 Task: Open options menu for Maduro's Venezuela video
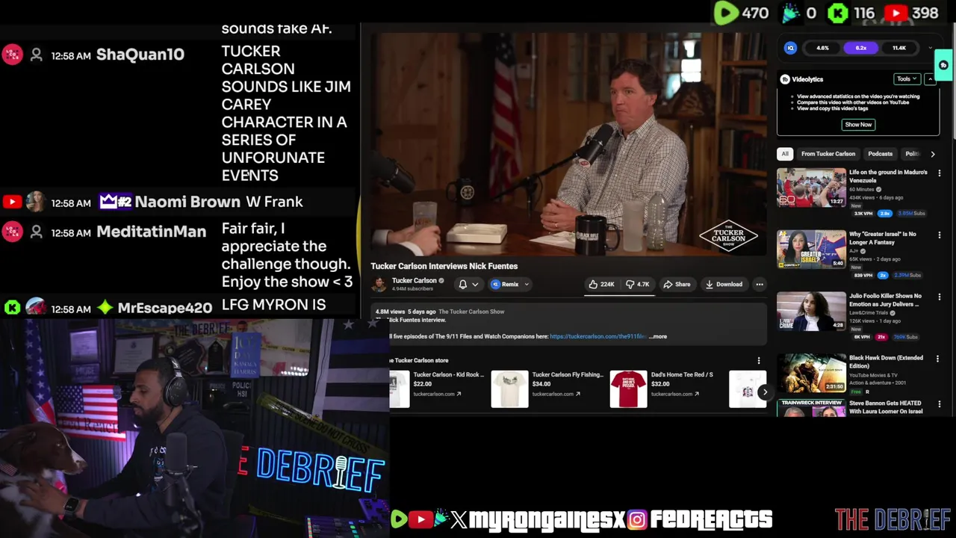click(939, 173)
